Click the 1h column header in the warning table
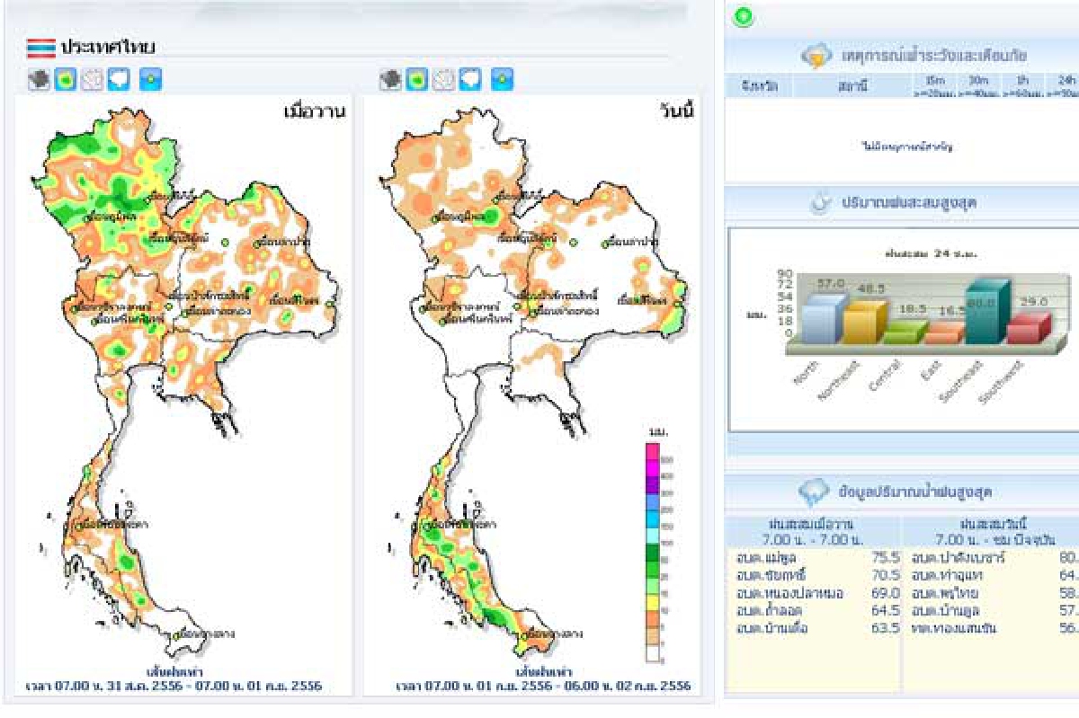Image resolution: width=1079 pixels, height=718 pixels. (1021, 86)
